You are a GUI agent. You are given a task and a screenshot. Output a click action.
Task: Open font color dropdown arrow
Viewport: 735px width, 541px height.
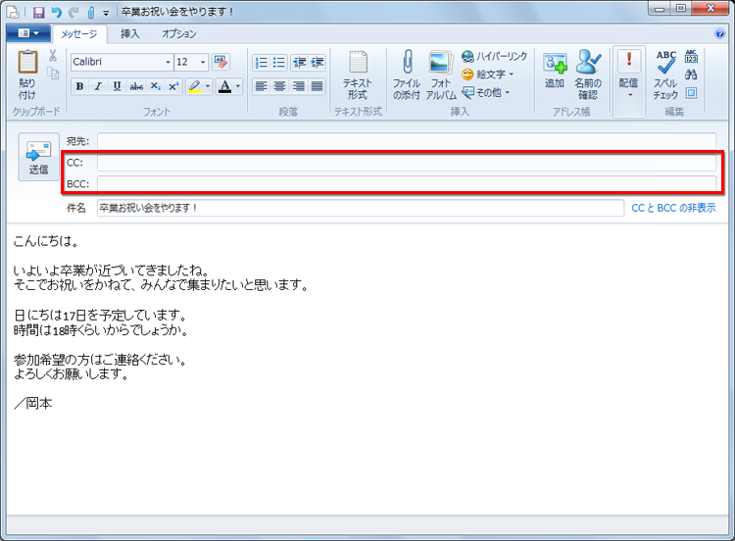point(238,86)
